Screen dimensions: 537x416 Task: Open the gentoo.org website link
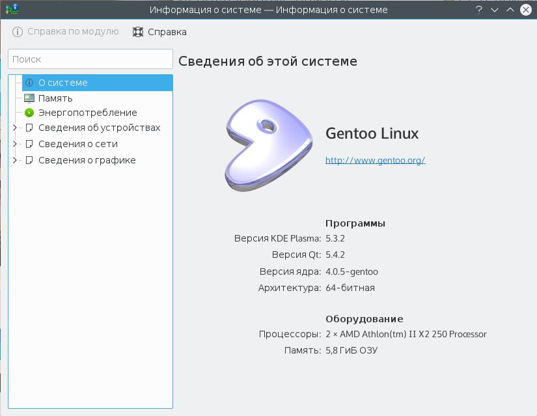(375, 160)
